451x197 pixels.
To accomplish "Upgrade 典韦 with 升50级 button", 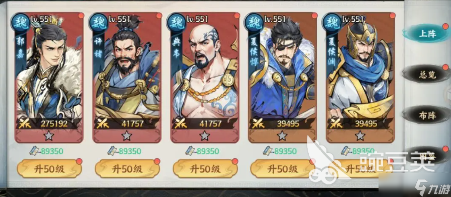I will coord(205,169).
